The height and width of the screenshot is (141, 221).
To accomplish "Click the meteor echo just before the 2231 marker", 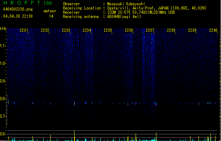I will pyautogui.click(x=8, y=102).
